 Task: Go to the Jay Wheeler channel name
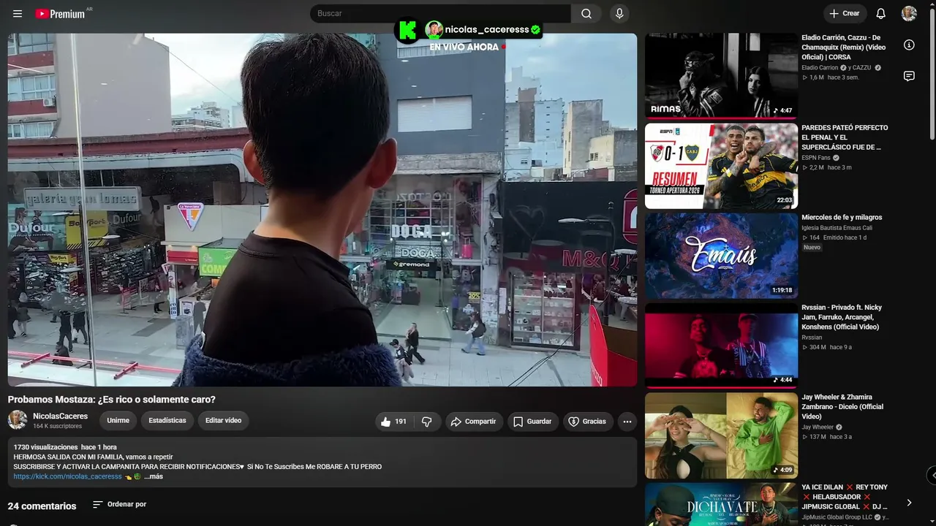[x=818, y=427]
